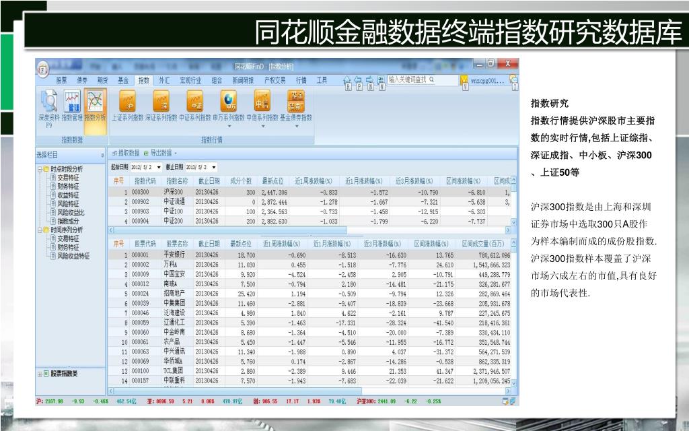Click down arrow of stock table vertical scrollbar

click(514, 383)
